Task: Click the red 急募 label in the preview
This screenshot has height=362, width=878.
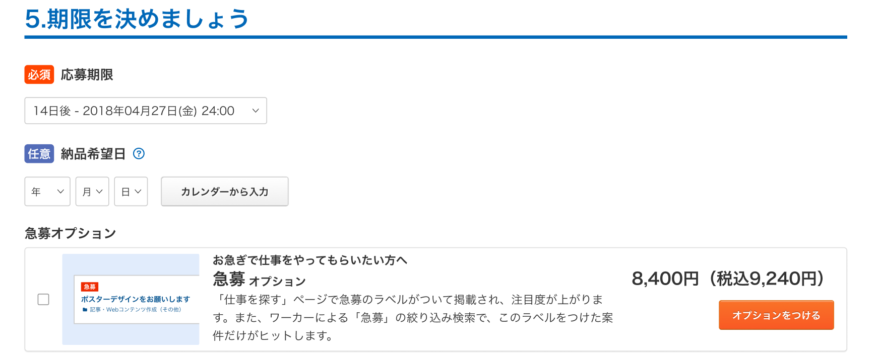Action: [x=90, y=287]
